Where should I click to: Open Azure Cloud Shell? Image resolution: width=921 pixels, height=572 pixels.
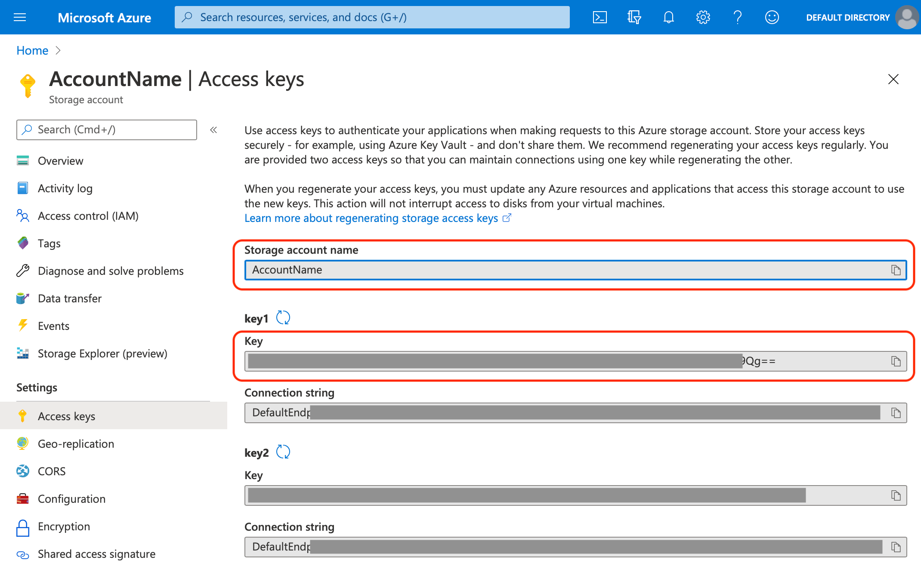point(600,17)
